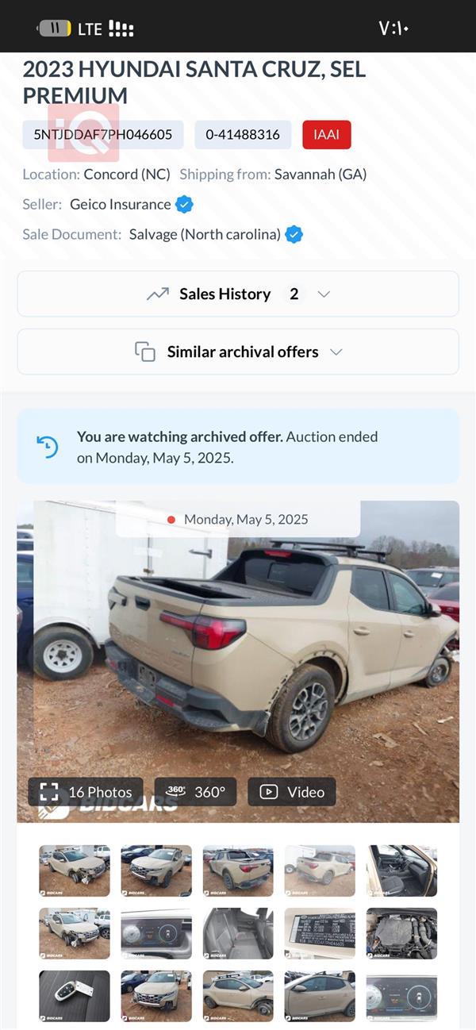The image size is (476, 1030).
Task: Play the vehicle Video
Action: 292,792
